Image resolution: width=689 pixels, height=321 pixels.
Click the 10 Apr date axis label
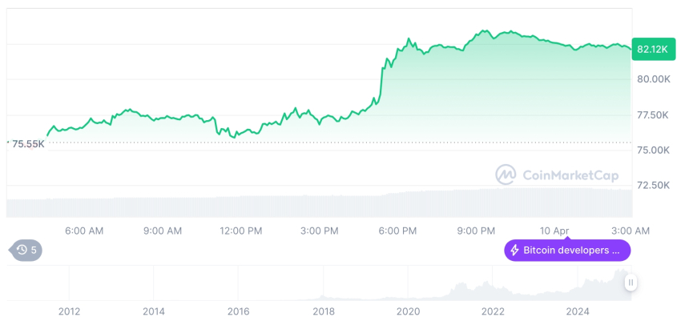pyautogui.click(x=554, y=231)
